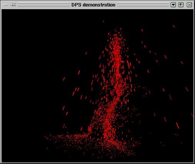Viewport: 195px width, 164px height.
Task: Click the lone red dot at far left of ground
Action: (47, 148)
